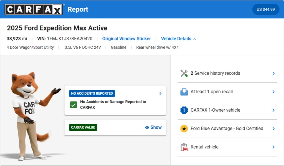Viewport: 284px width, 166px height.
Task: Click the eye icon beside Show
Action: (x=147, y=127)
